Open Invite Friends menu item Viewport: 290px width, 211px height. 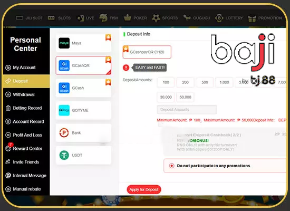[x=26, y=162]
